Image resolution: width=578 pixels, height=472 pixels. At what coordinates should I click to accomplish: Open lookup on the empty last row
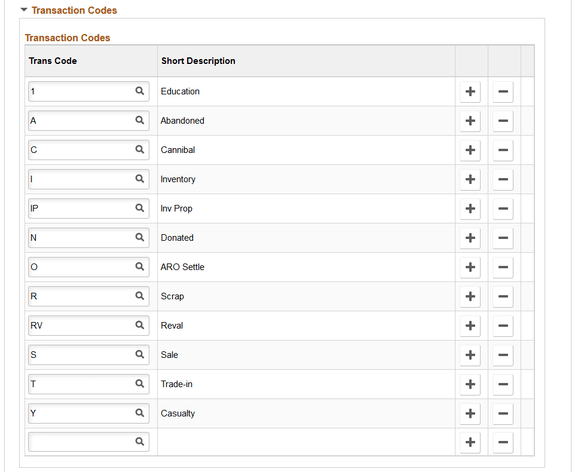point(139,442)
